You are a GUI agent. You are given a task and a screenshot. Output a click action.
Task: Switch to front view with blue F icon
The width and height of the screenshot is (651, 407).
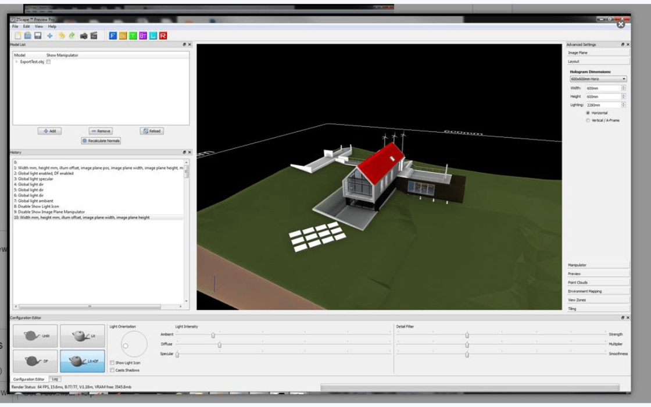[113, 35]
